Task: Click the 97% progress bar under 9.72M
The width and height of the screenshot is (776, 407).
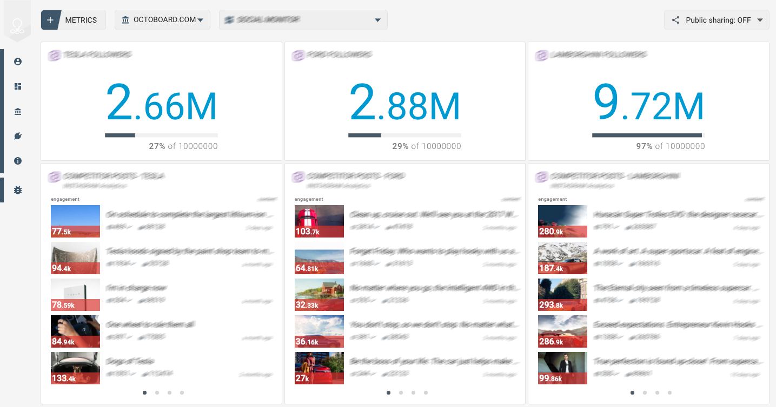Action: (648, 135)
